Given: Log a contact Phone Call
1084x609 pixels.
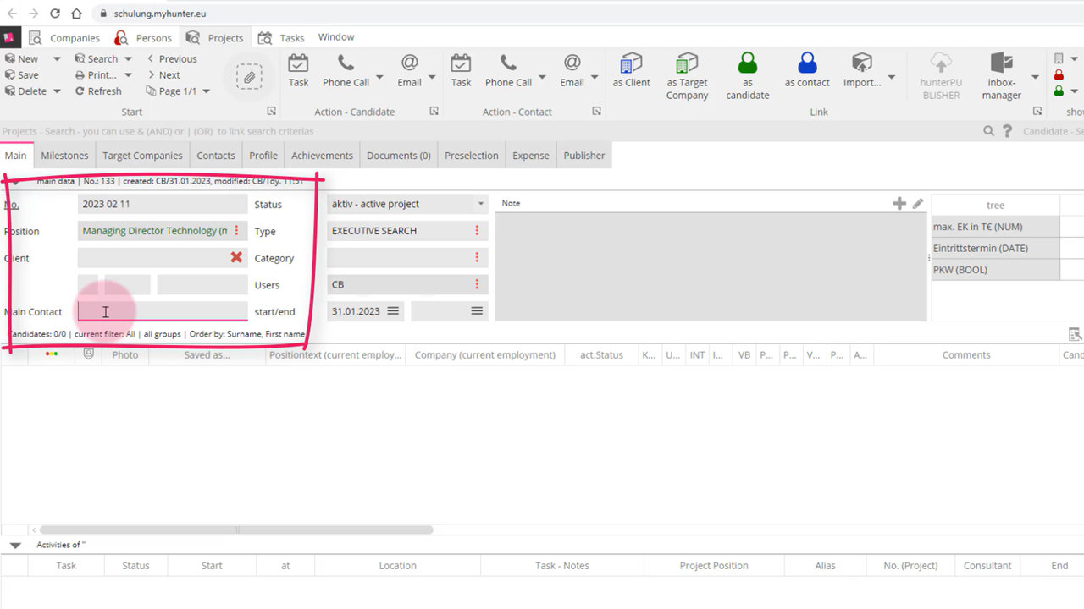Looking at the screenshot, I should click(508, 70).
